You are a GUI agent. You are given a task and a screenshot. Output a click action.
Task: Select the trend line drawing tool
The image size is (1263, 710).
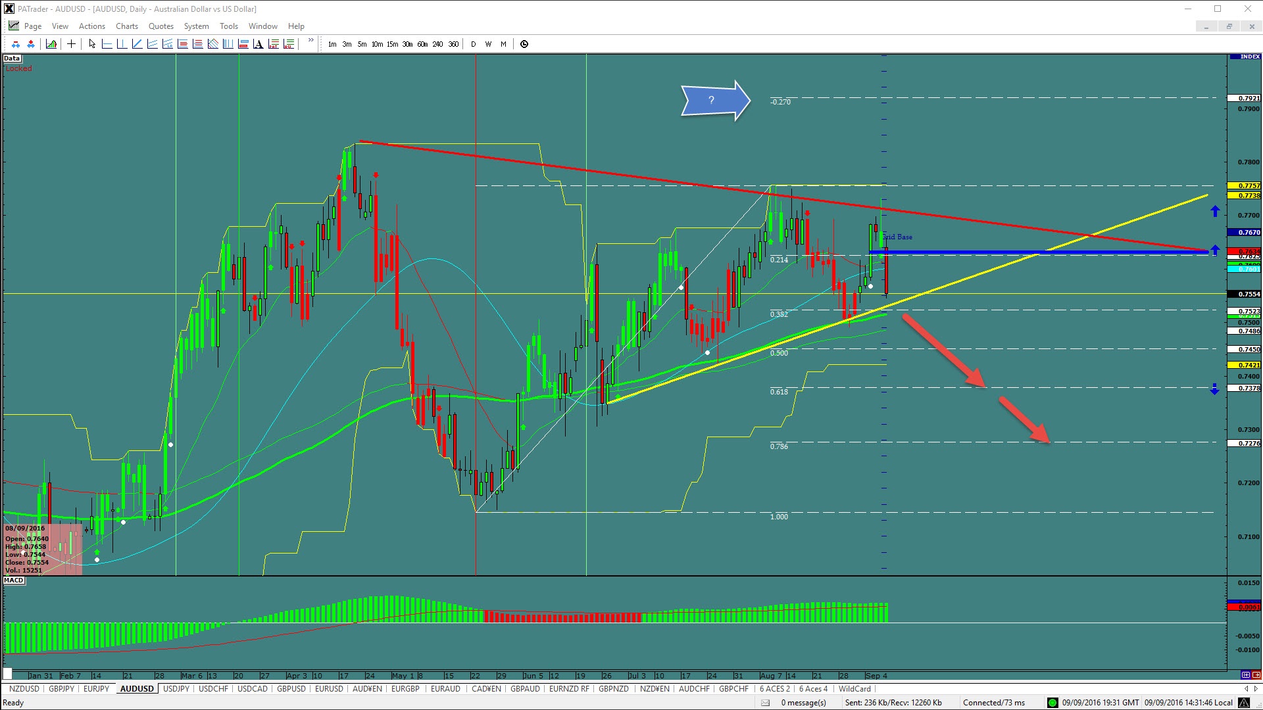point(137,44)
